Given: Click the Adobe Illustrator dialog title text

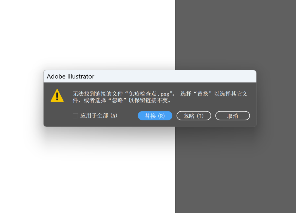Looking at the screenshot, I should tap(71, 76).
